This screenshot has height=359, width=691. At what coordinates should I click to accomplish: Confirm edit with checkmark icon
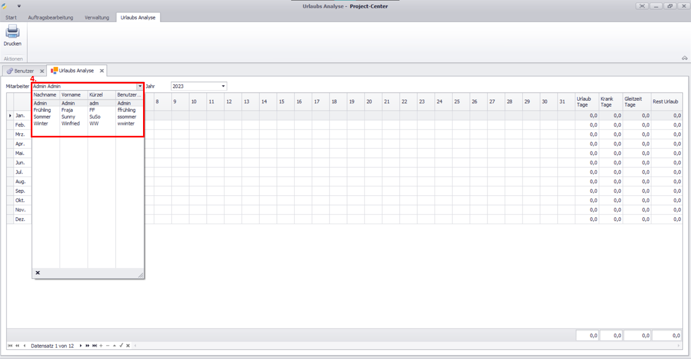(x=121, y=346)
